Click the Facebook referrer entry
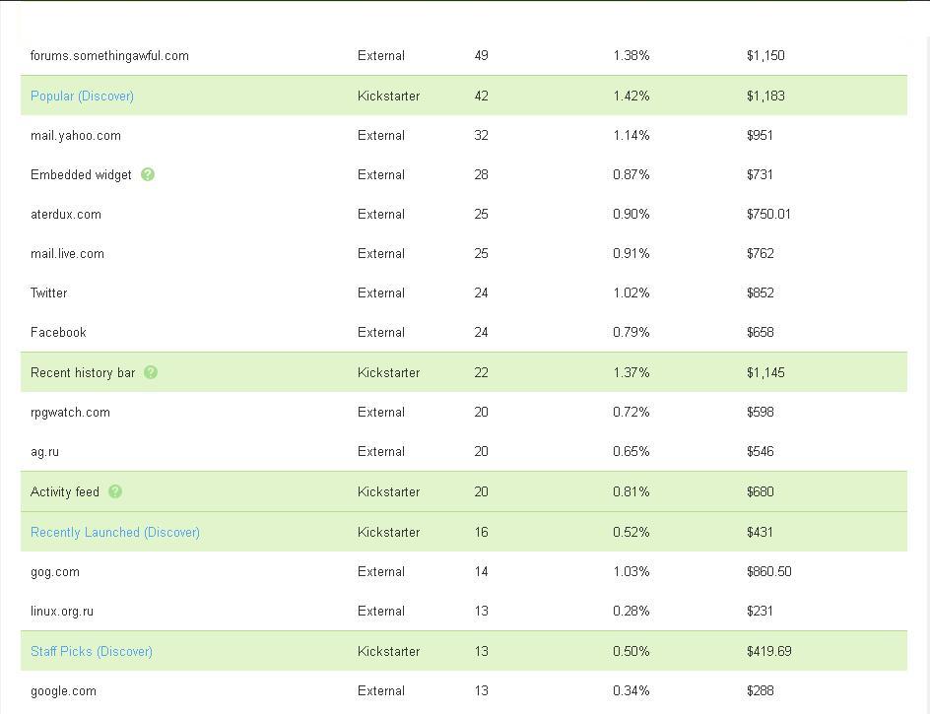930x714 pixels. tap(58, 332)
